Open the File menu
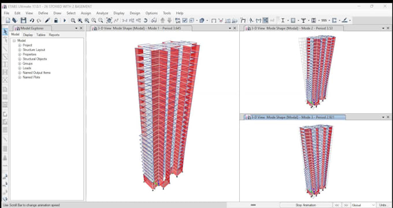This screenshot has width=393, height=208. click(6, 13)
